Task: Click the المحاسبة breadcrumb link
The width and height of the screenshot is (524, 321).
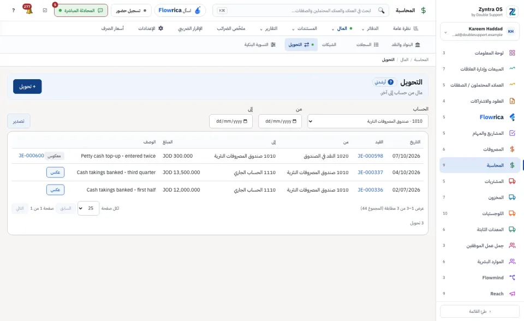Action: pyautogui.click(x=421, y=60)
